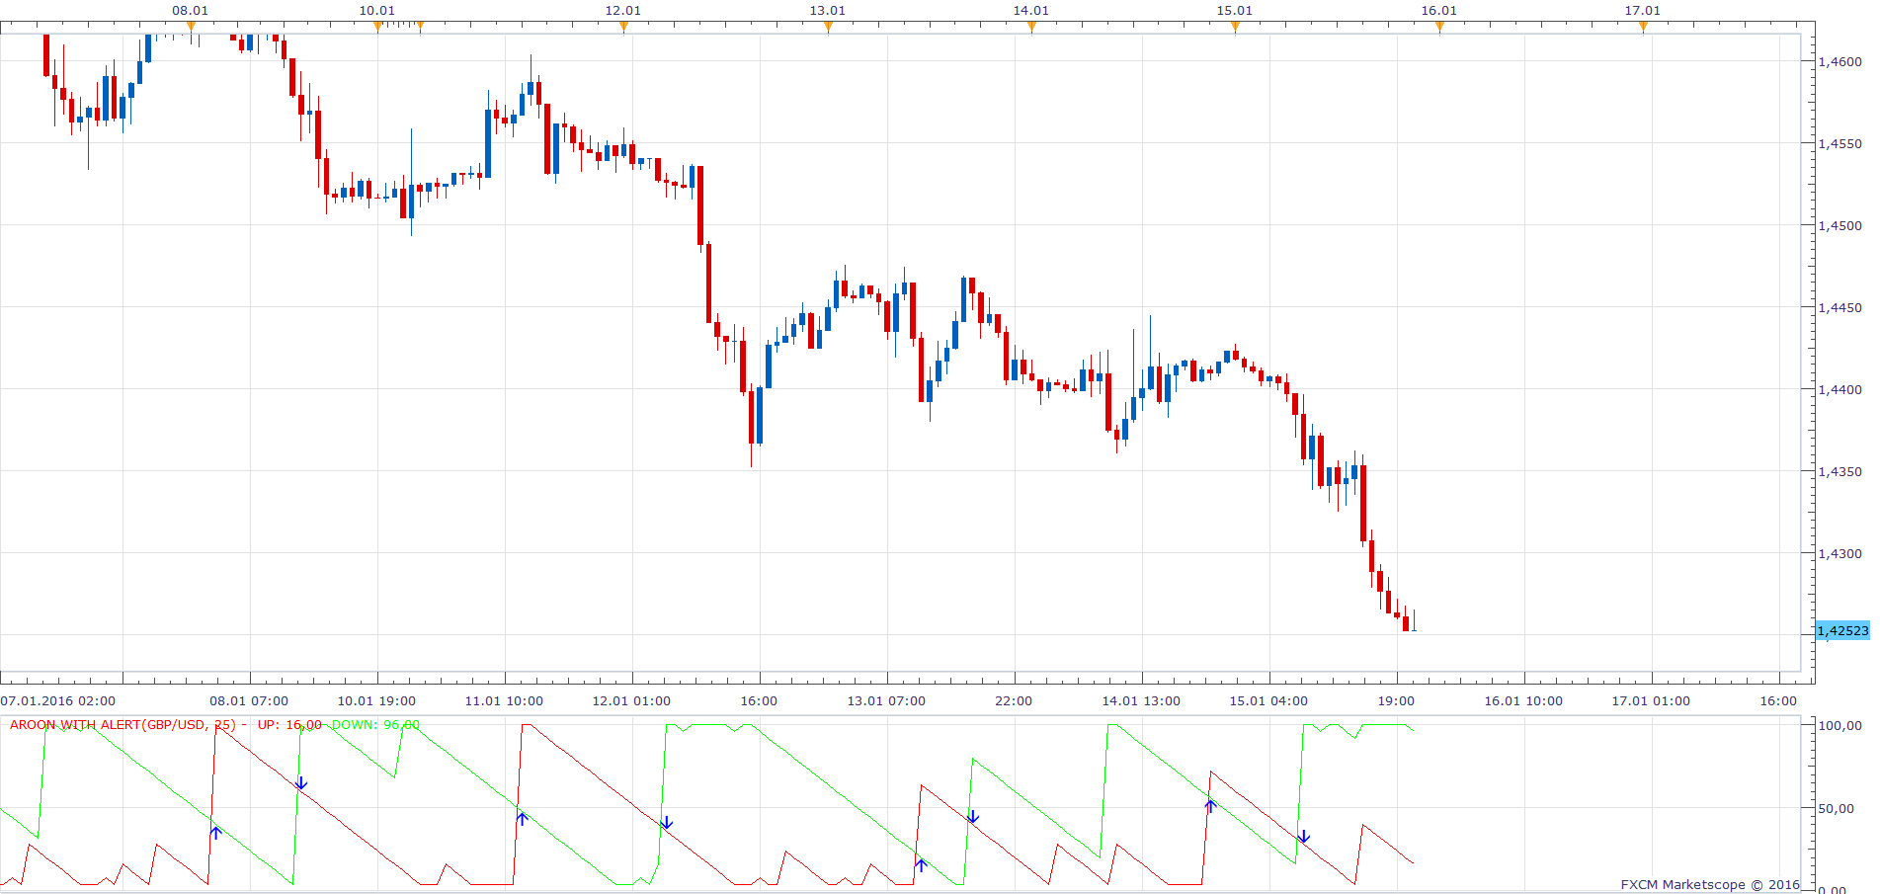Click the orange marker under 15.01 date
This screenshot has width=1880, height=894.
[1235, 27]
